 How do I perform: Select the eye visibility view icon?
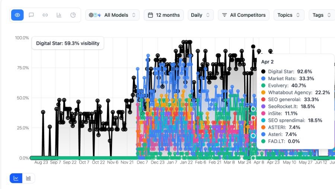point(17,15)
